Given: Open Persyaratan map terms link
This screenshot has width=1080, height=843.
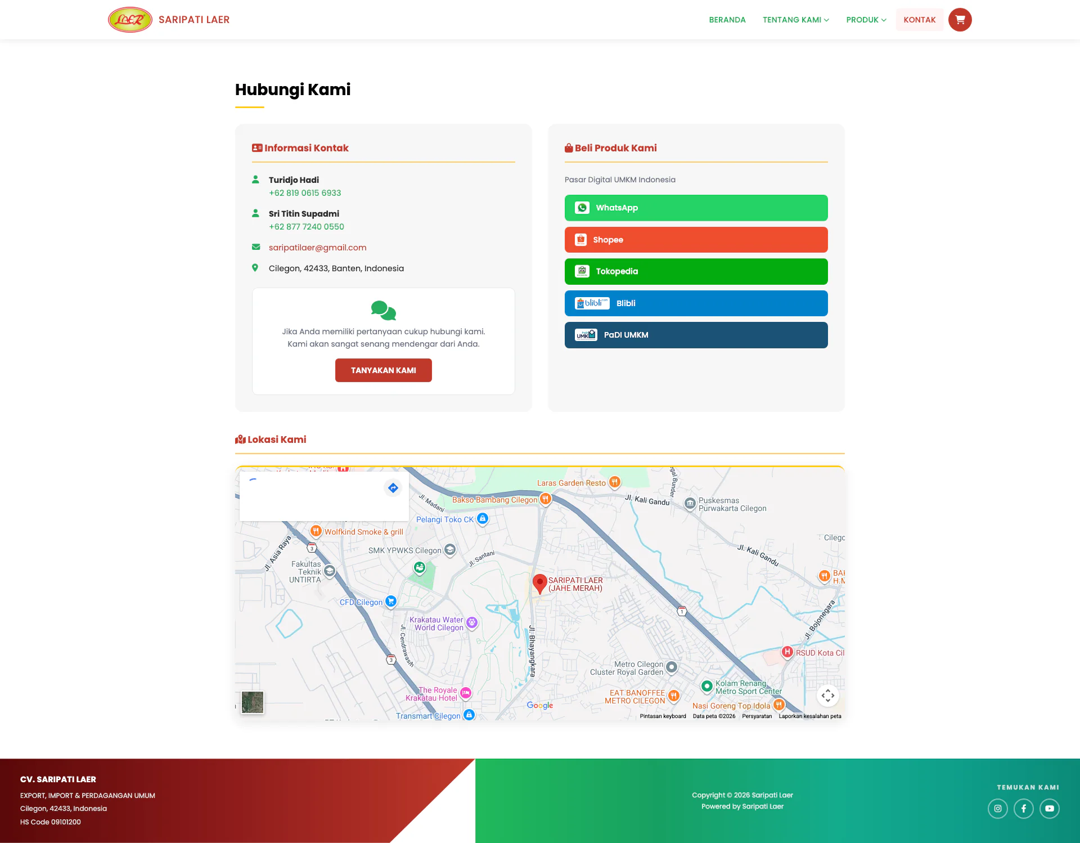Looking at the screenshot, I should click(757, 716).
